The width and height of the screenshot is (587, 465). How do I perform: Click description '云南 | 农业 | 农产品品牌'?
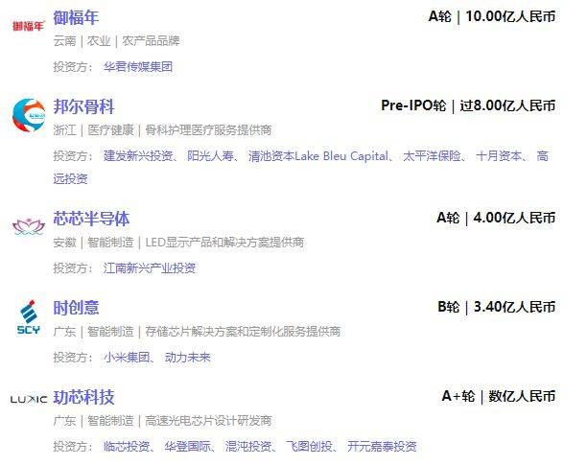pos(116,41)
